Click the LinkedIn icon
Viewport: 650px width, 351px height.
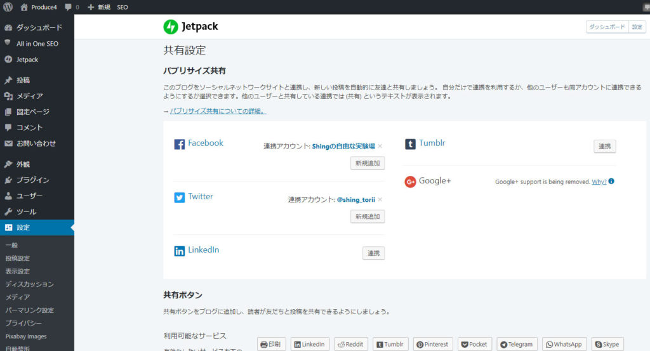tap(179, 251)
